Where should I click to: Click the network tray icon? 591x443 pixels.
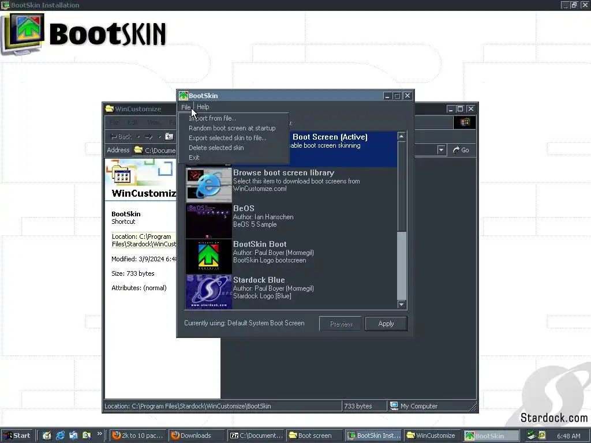click(x=532, y=436)
